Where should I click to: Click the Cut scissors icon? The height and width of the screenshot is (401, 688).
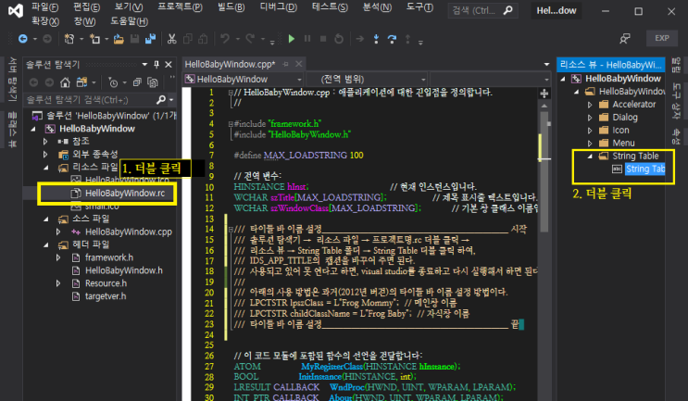tap(171, 39)
